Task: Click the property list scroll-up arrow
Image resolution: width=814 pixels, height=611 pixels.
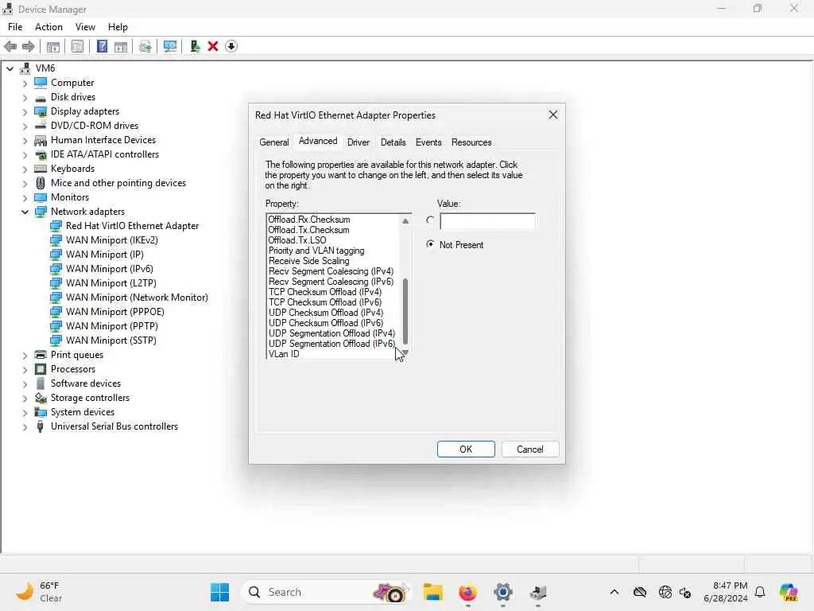Action: (x=405, y=221)
